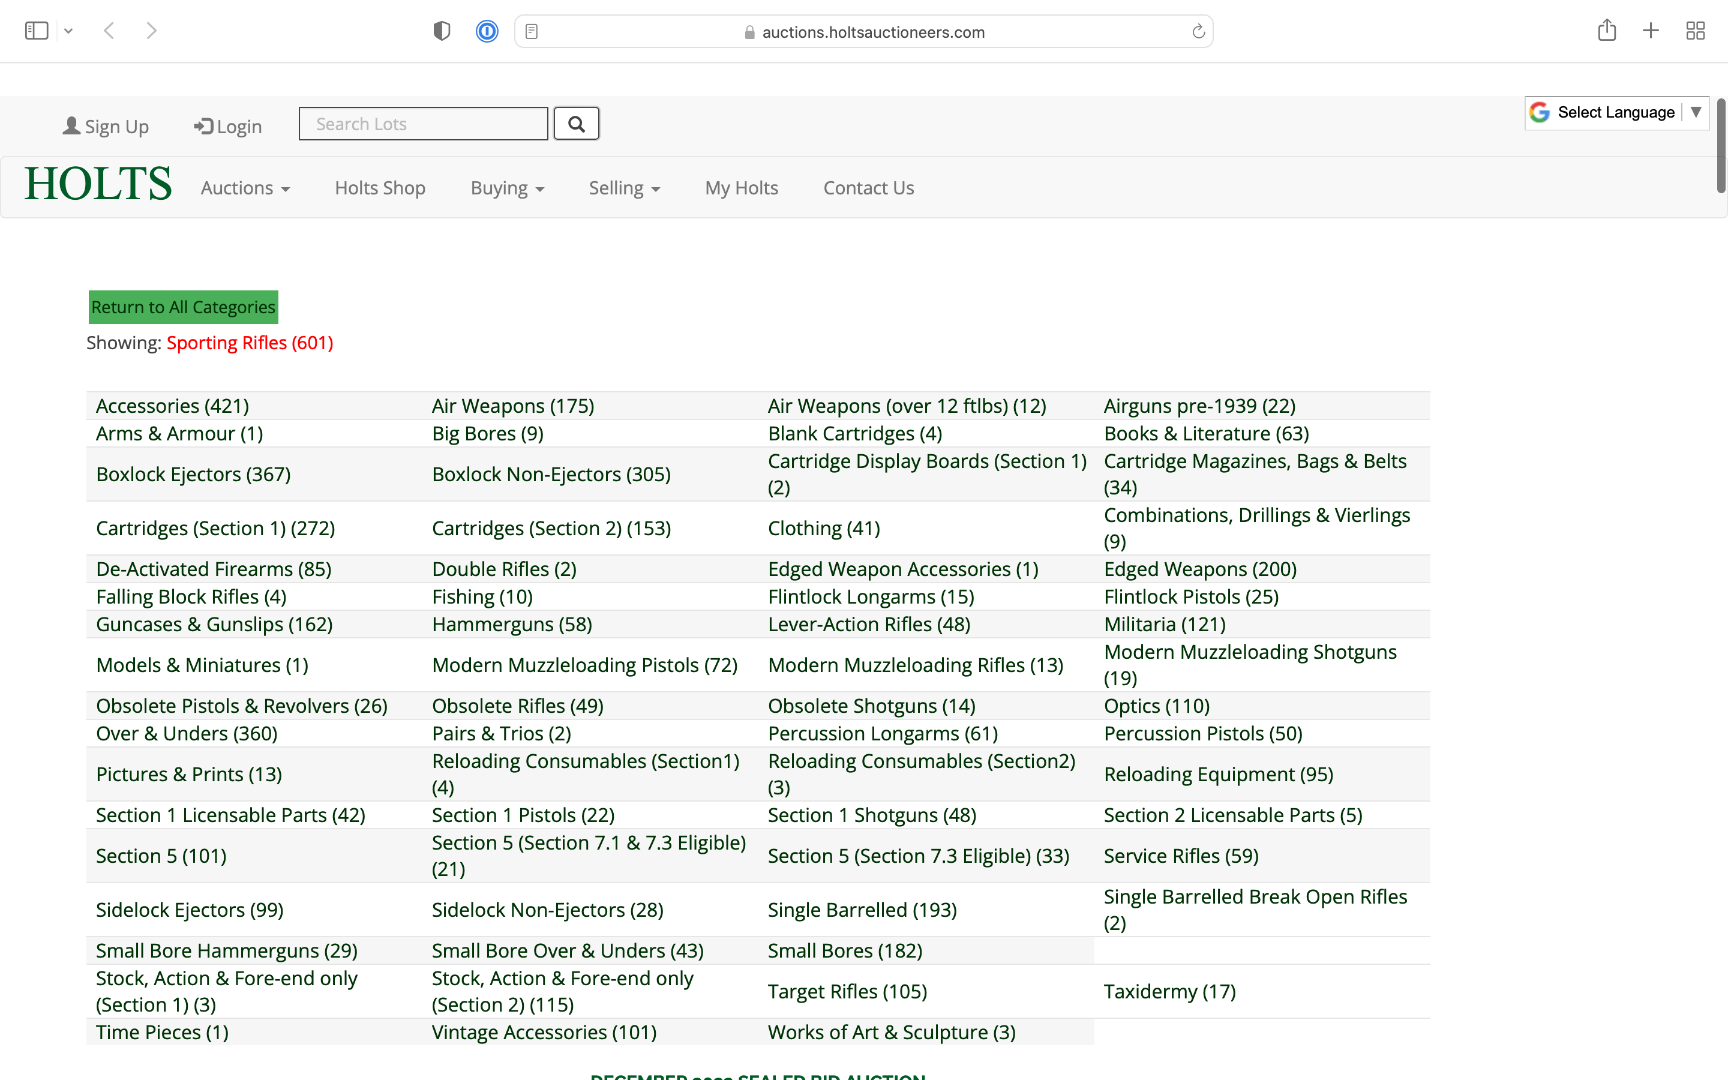1728x1080 pixels.
Task: Open Contact Us menu item
Action: click(868, 188)
